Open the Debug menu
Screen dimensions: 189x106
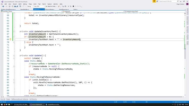pos(25,4)
